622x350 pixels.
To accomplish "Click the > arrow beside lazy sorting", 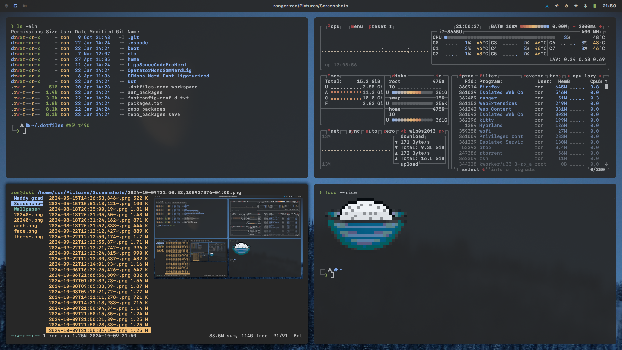I will pos(600,76).
